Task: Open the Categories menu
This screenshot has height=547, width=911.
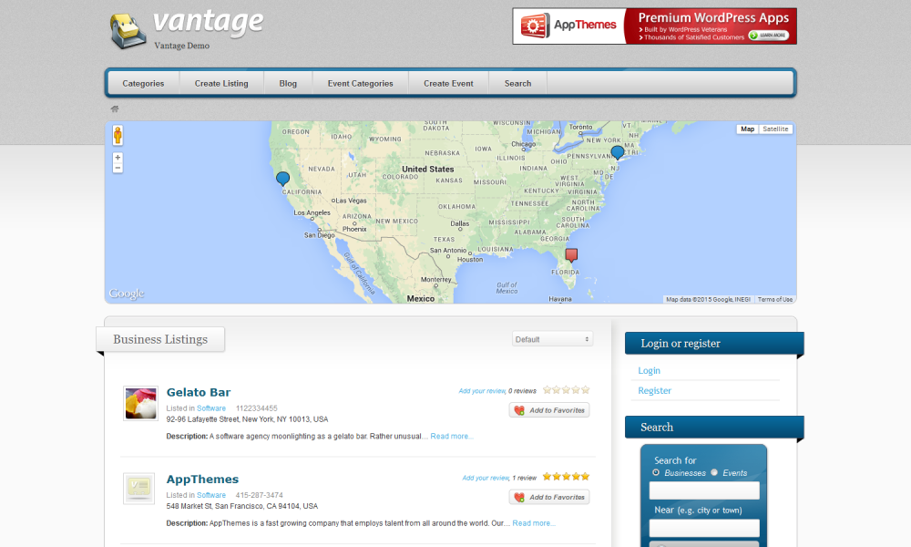Action: [x=144, y=83]
